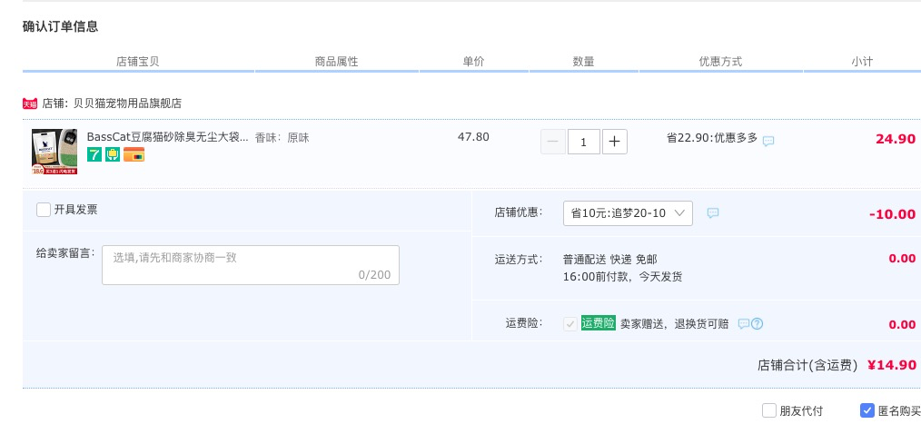Click the 卖家赠送, 退换货可赔 text

(x=674, y=323)
